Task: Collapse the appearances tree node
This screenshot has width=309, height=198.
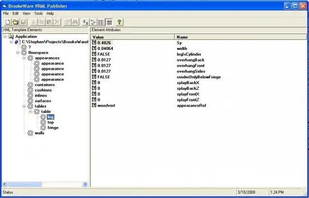Action: (24, 58)
